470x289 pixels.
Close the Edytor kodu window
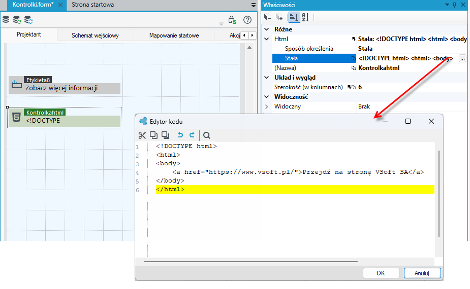431,121
